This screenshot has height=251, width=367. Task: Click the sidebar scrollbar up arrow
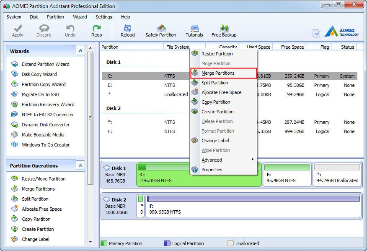point(90,48)
